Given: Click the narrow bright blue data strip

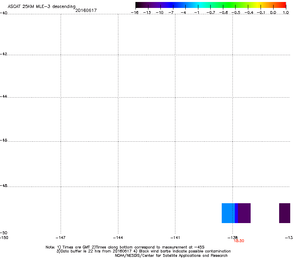Looking at the screenshot, I should pyautogui.click(x=236, y=213).
